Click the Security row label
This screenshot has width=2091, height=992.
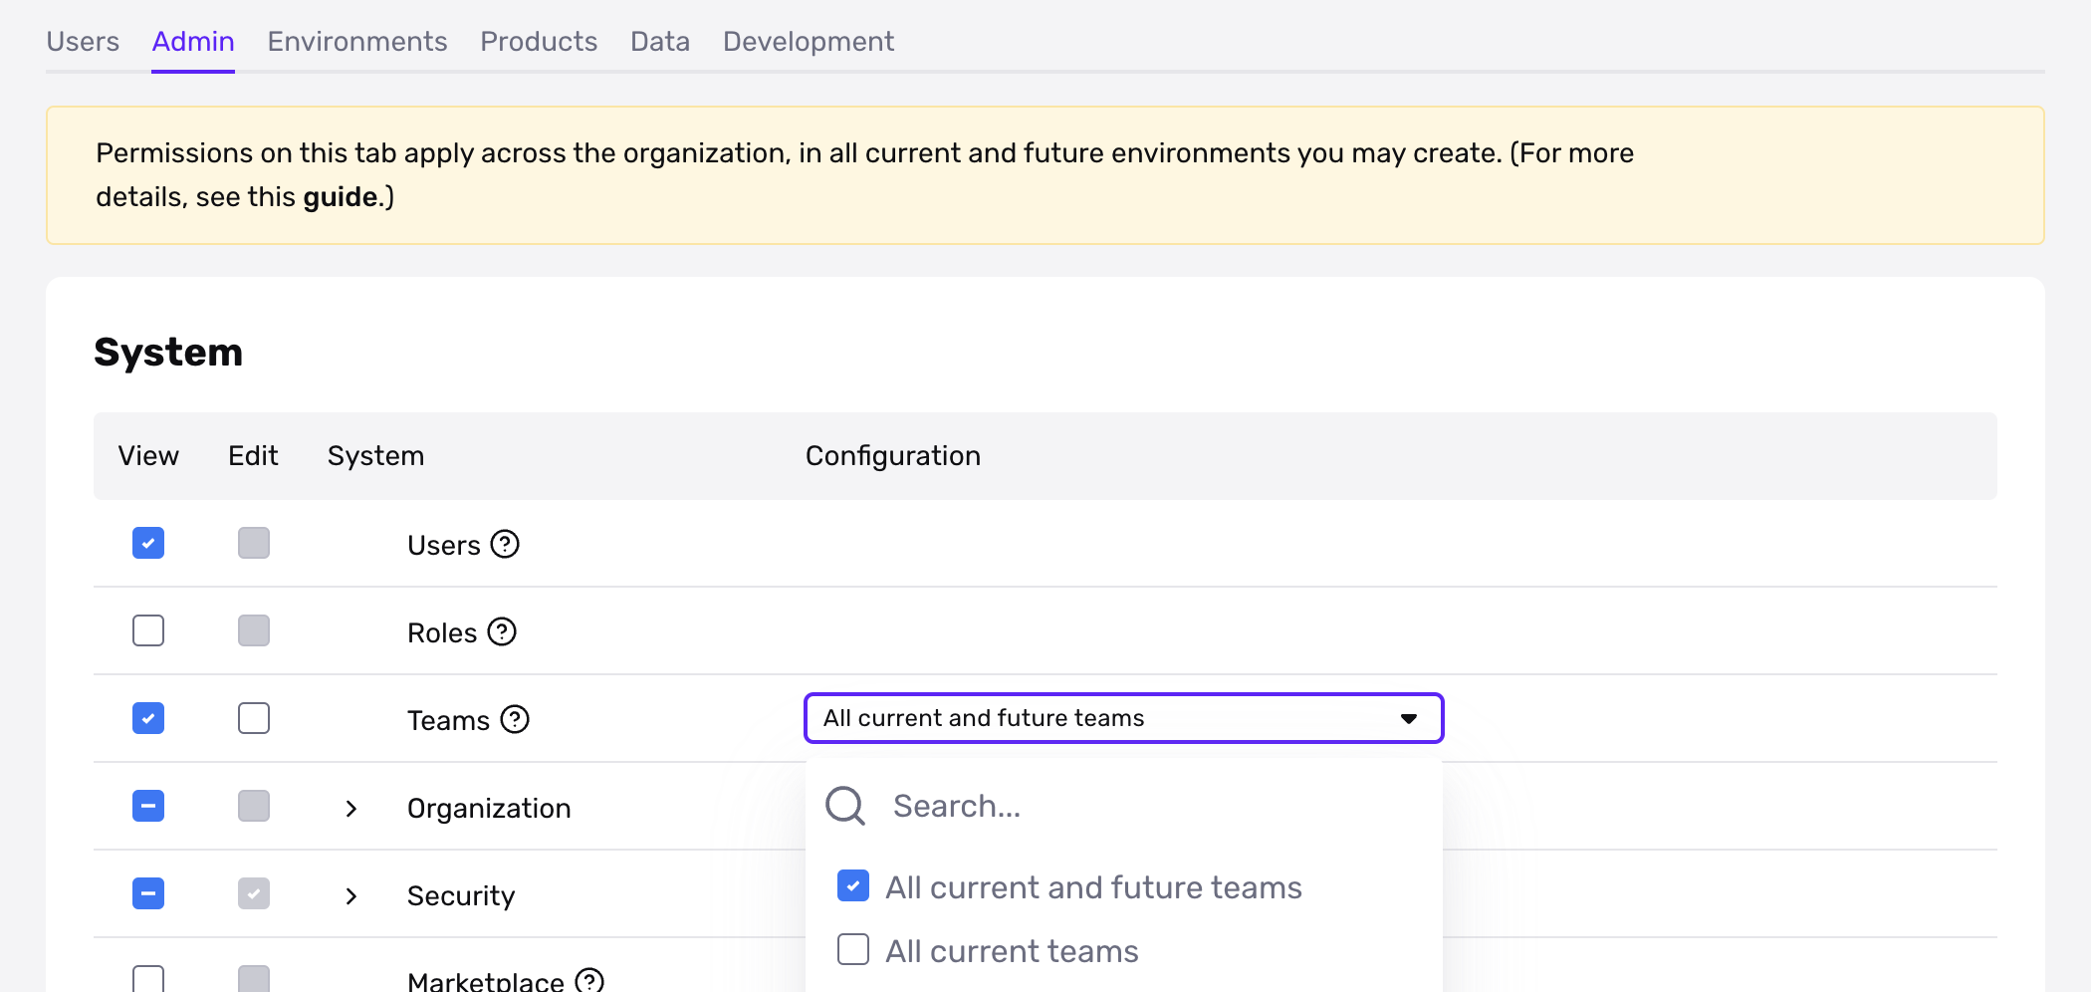pyautogui.click(x=461, y=896)
